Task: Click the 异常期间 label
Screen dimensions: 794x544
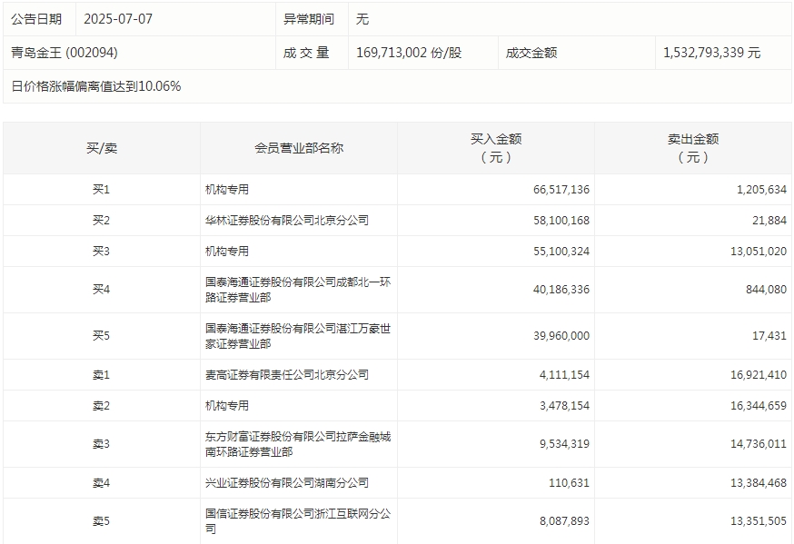Action: pos(308,19)
